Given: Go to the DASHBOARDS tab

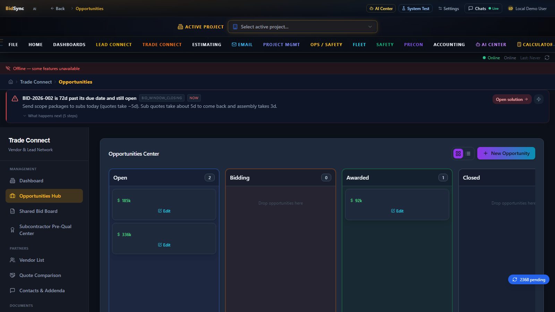Looking at the screenshot, I should [x=69, y=44].
